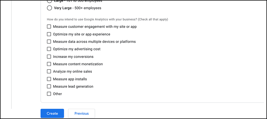This screenshot has height=119, width=267.
Task: Tick the Analyze my online sales checkbox
Action: [49, 72]
